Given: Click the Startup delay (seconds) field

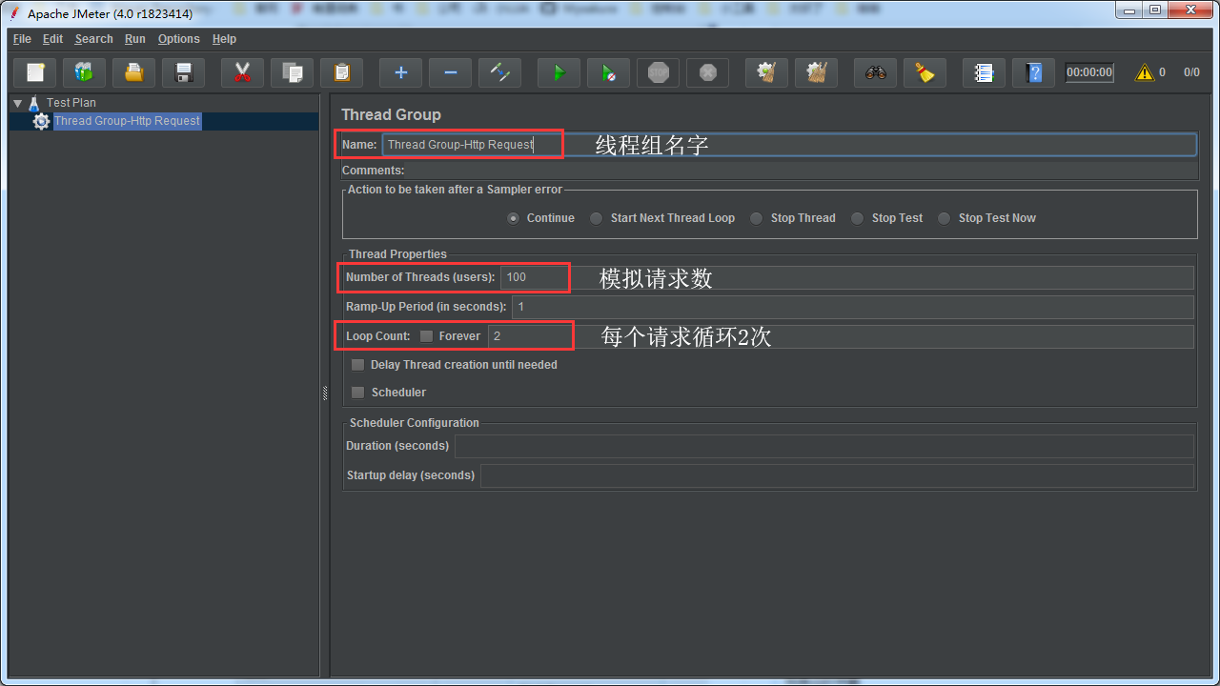Looking at the screenshot, I should (x=837, y=475).
